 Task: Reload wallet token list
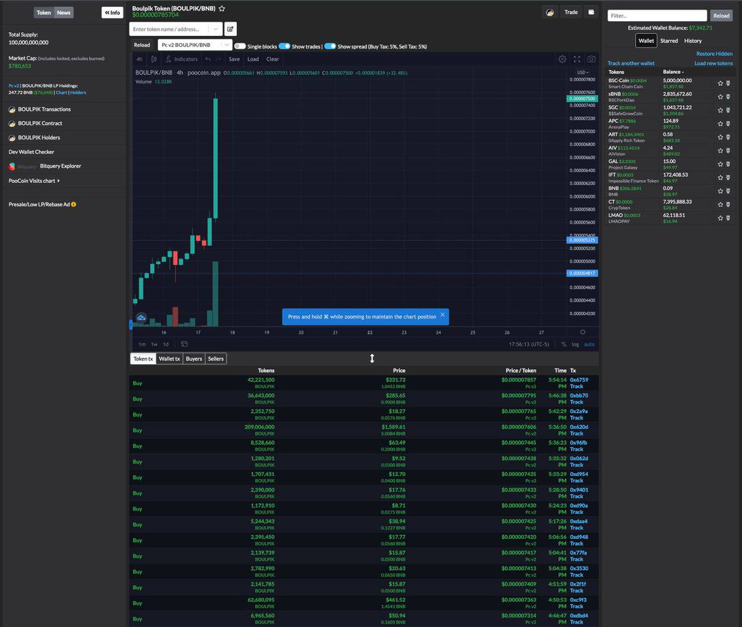[x=722, y=15]
